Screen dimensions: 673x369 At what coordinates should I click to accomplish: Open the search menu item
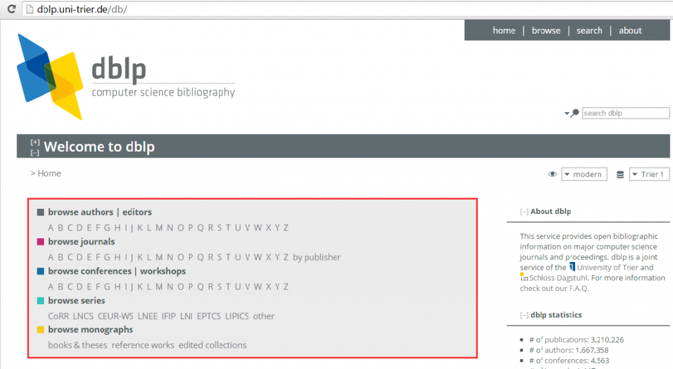point(590,30)
